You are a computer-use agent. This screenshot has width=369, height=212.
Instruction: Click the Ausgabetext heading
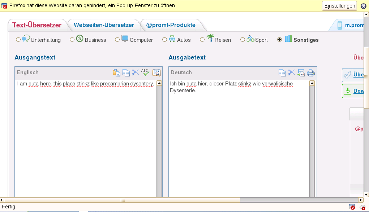187,58
